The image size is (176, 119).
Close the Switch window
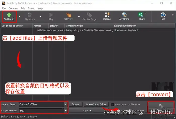coord(171,3)
